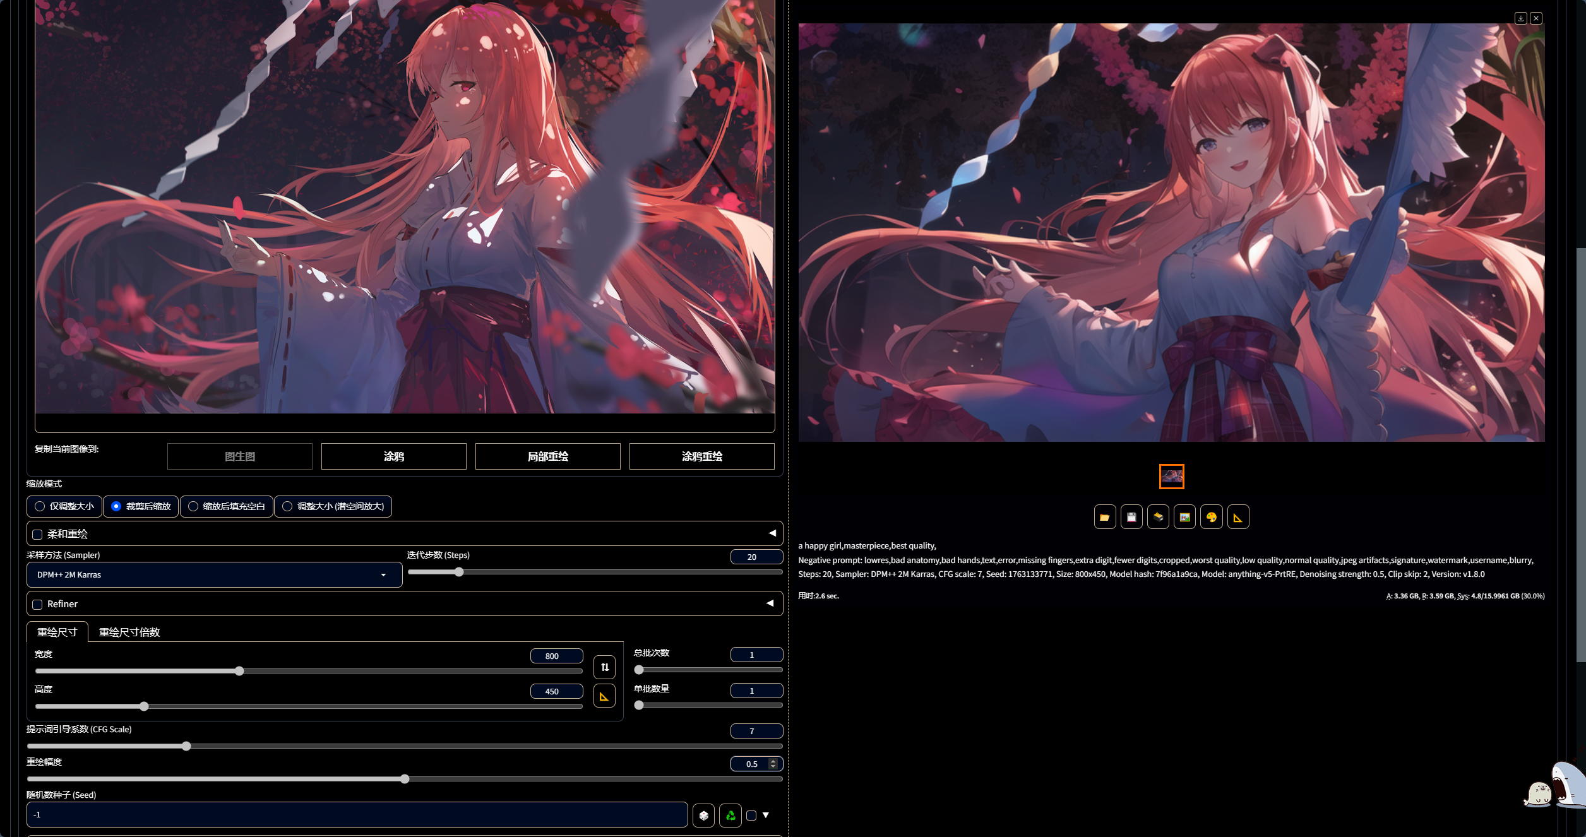Open the output folder icon

1104,517
